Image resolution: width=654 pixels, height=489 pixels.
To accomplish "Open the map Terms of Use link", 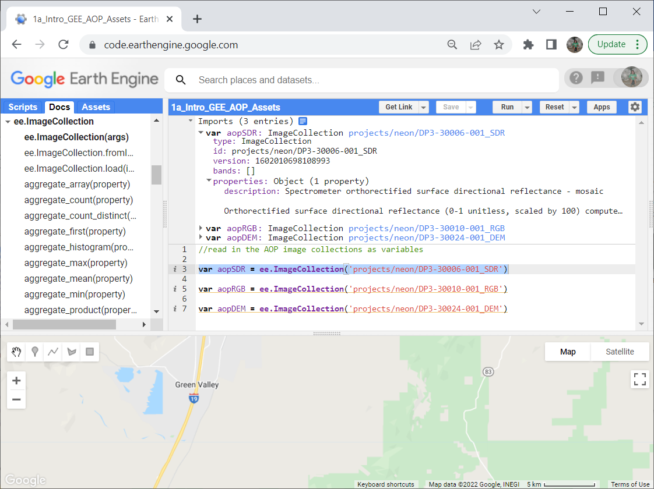I will point(630,484).
